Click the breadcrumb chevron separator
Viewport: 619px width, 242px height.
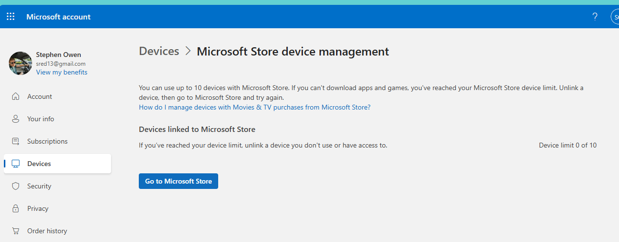188,51
